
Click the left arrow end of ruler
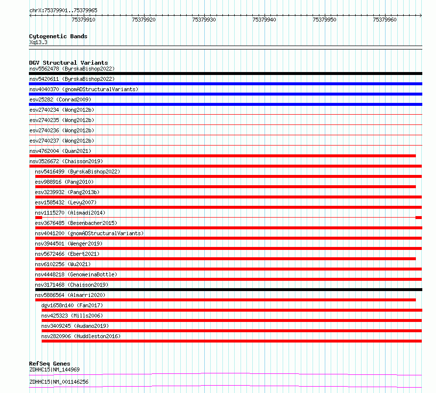point(30,16)
